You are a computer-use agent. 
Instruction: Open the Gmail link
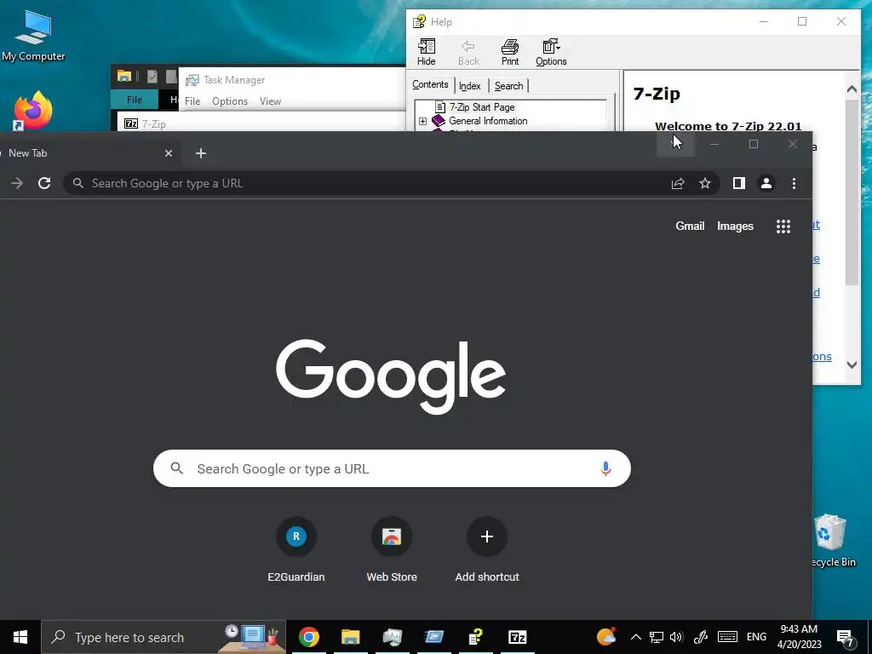pos(690,226)
